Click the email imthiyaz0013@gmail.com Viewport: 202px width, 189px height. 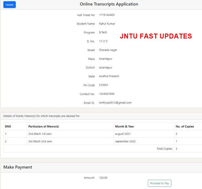point(115,103)
